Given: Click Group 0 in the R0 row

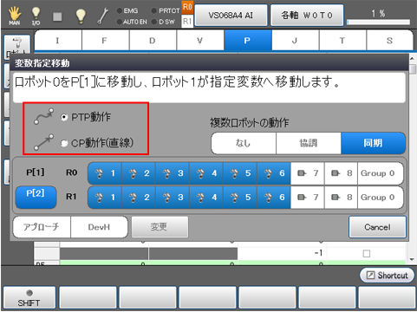Looking at the screenshot, I should click(x=381, y=173).
